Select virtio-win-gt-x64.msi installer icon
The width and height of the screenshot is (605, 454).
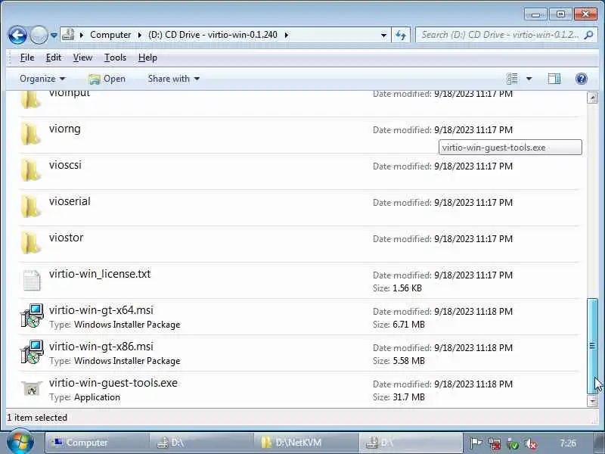pos(32,316)
